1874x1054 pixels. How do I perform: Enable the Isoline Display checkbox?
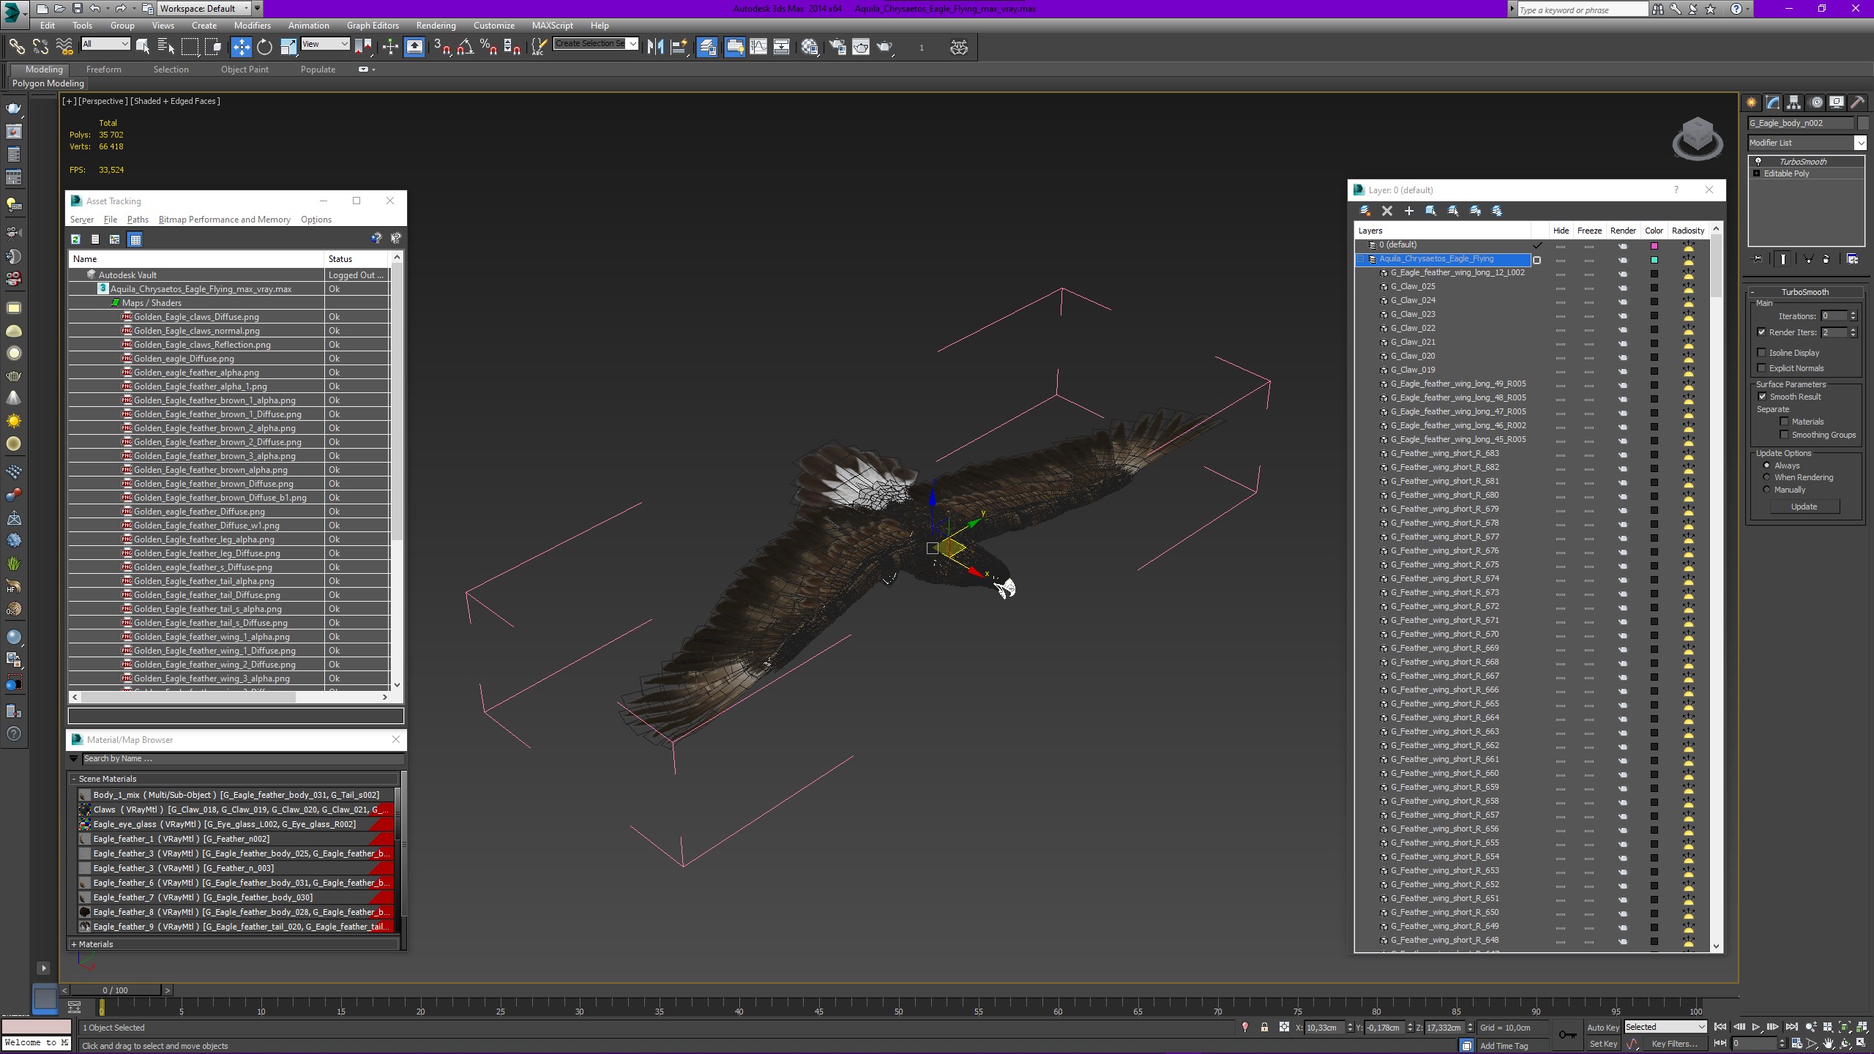1762,353
